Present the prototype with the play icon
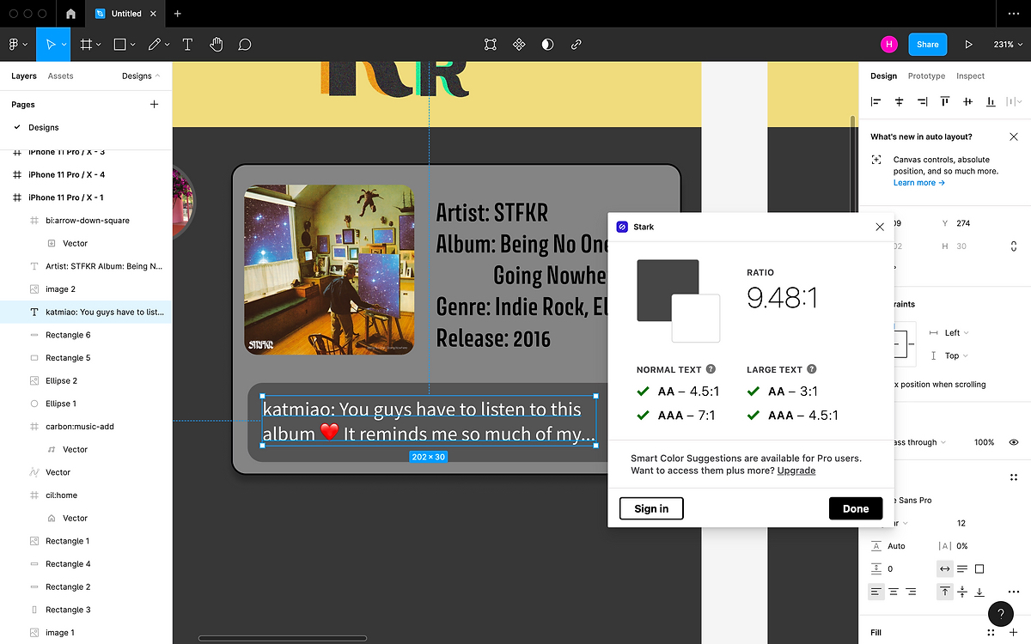 [969, 45]
